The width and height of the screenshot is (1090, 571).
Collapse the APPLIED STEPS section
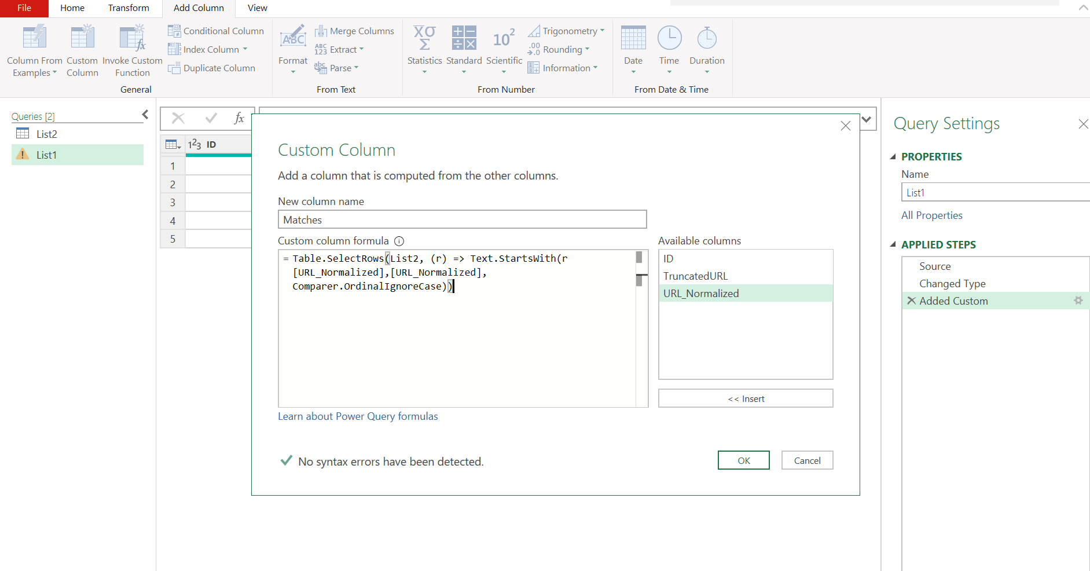893,244
